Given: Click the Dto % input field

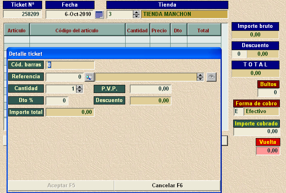Looking at the screenshot, I should coord(57,101).
